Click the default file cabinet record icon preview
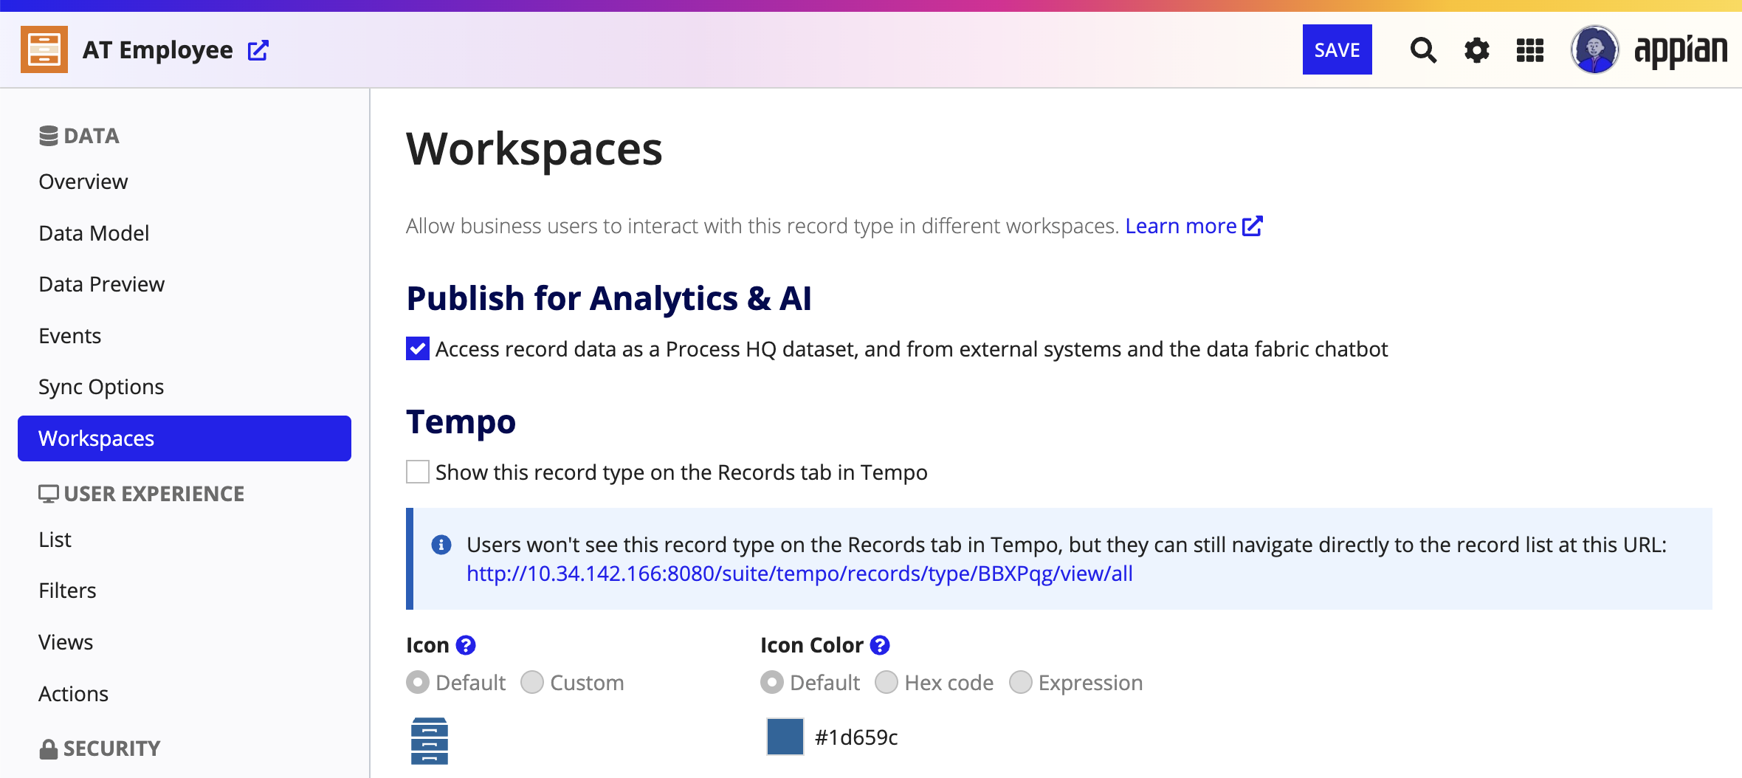Viewport: 1742px width, 778px height. [430, 740]
